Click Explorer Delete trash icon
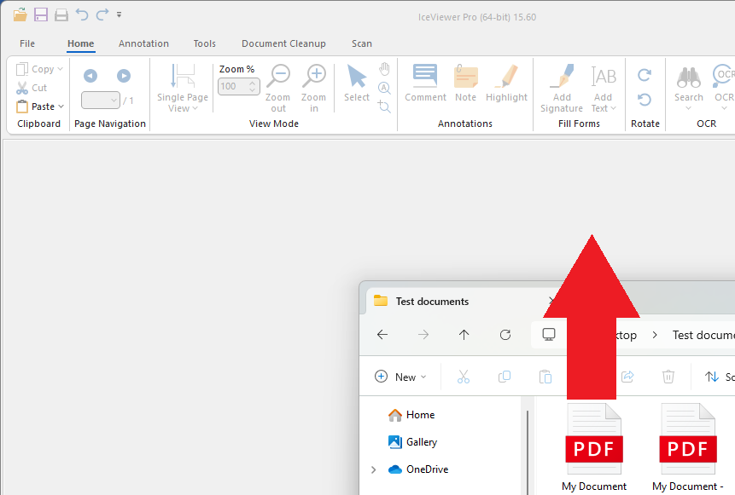The width and height of the screenshot is (735, 495). click(x=668, y=377)
